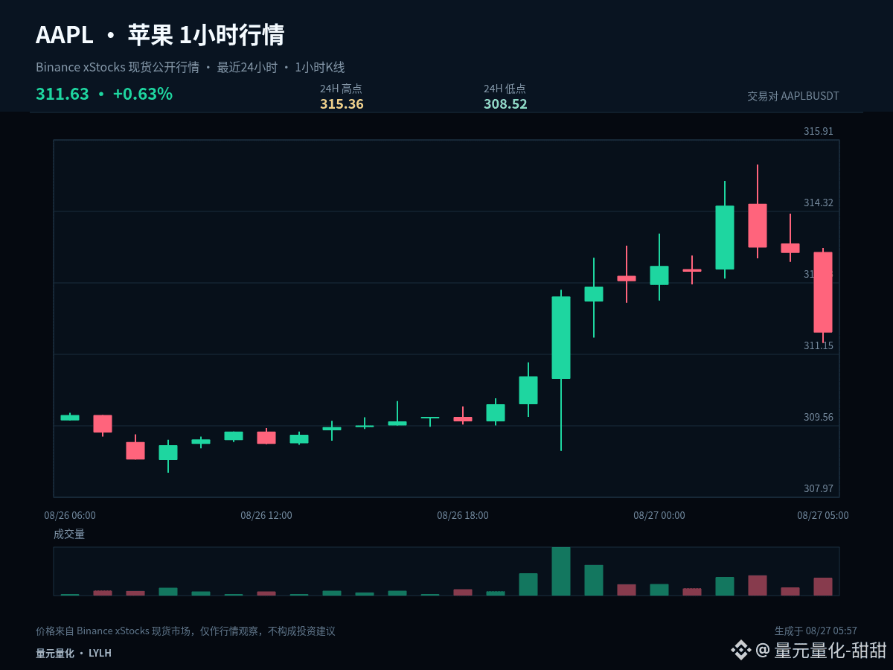
Task: Click the y-axis label 315.91
Action: (x=819, y=131)
